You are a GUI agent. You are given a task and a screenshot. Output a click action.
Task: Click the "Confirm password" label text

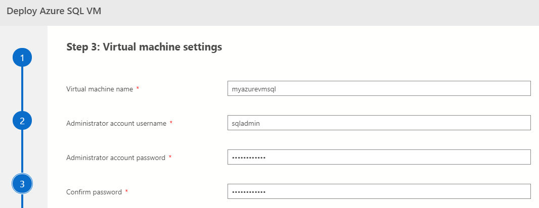click(x=94, y=192)
